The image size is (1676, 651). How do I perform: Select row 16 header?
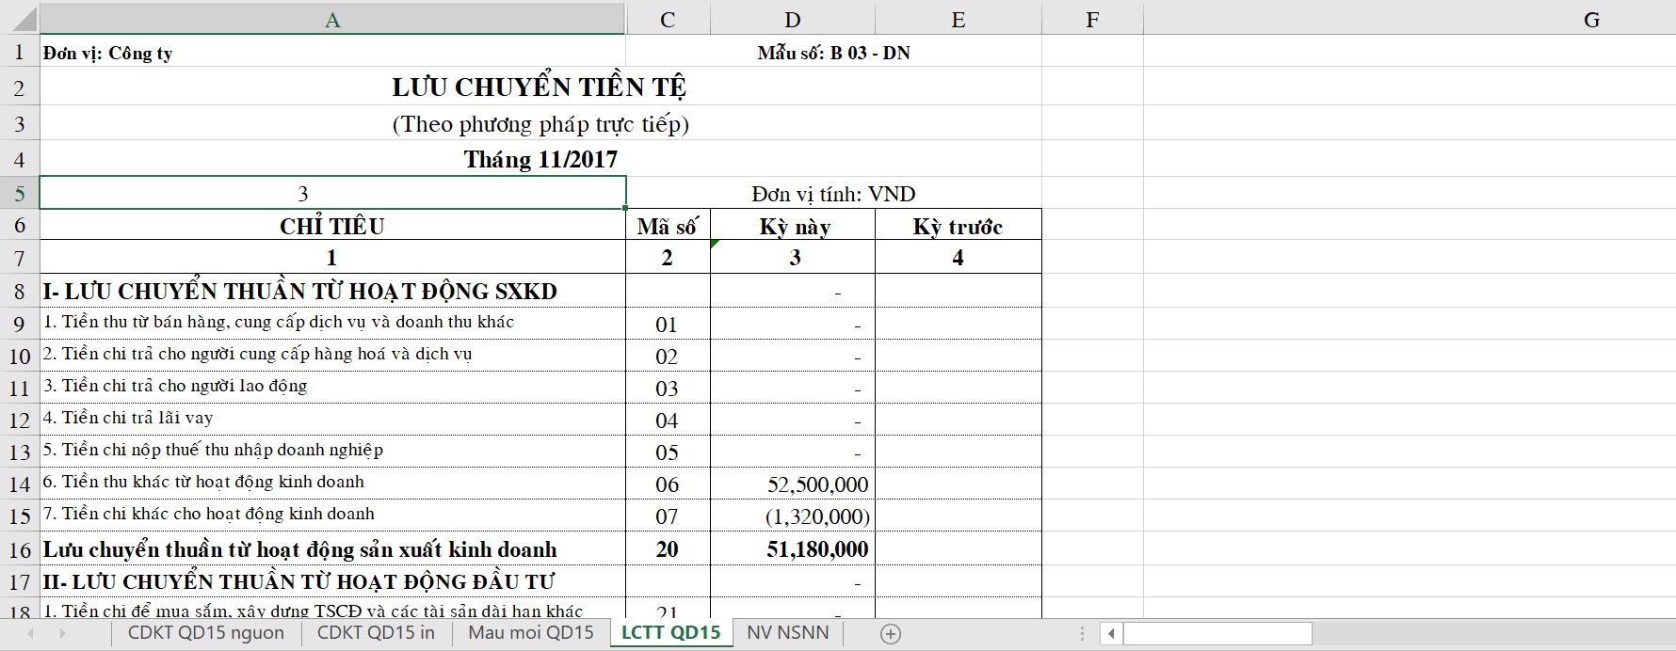point(20,549)
